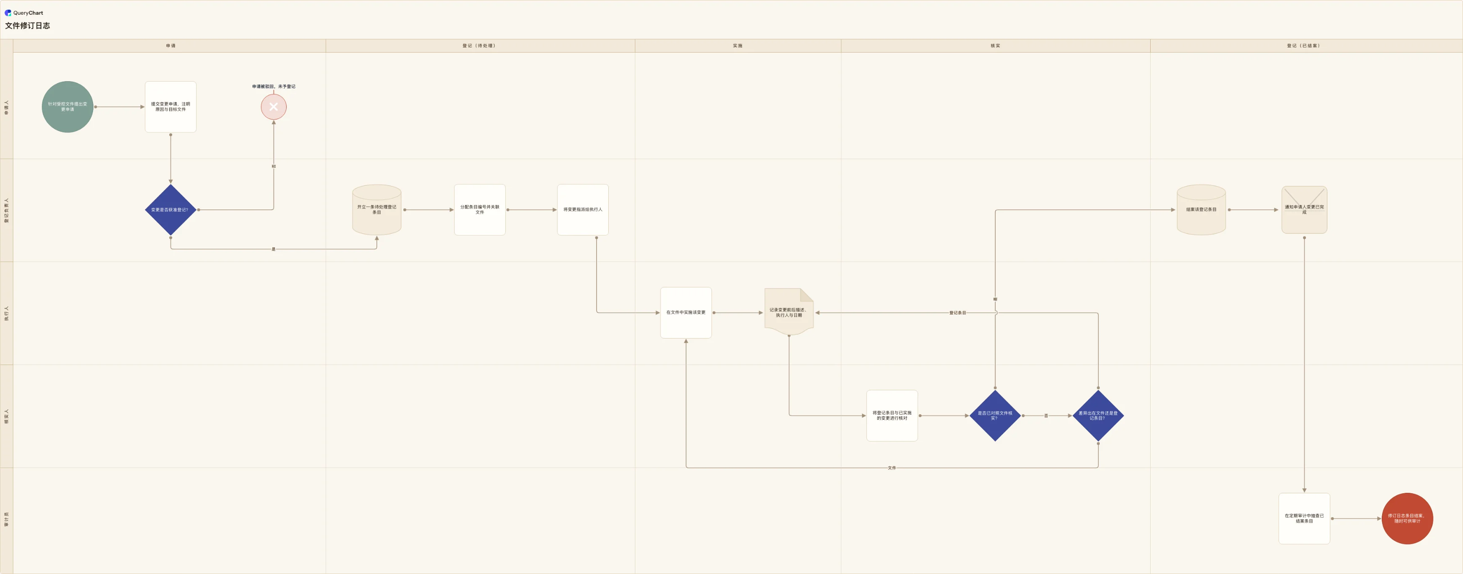Click the QueryChart brand name text
Image resolution: width=1463 pixels, height=574 pixels.
click(x=28, y=13)
